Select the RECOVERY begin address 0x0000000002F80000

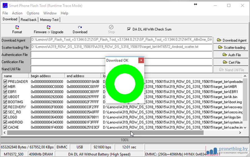[47, 107]
